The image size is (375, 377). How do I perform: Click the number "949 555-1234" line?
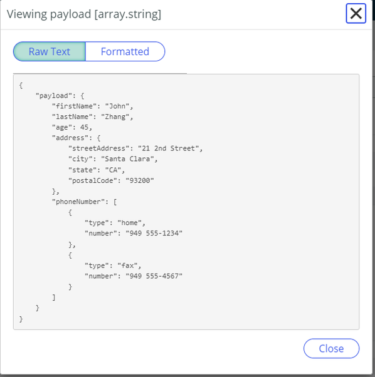[x=134, y=233]
